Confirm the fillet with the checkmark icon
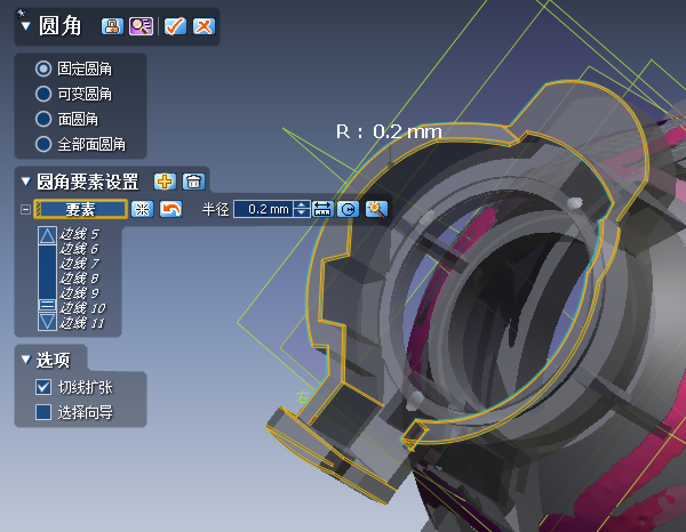 [x=176, y=26]
